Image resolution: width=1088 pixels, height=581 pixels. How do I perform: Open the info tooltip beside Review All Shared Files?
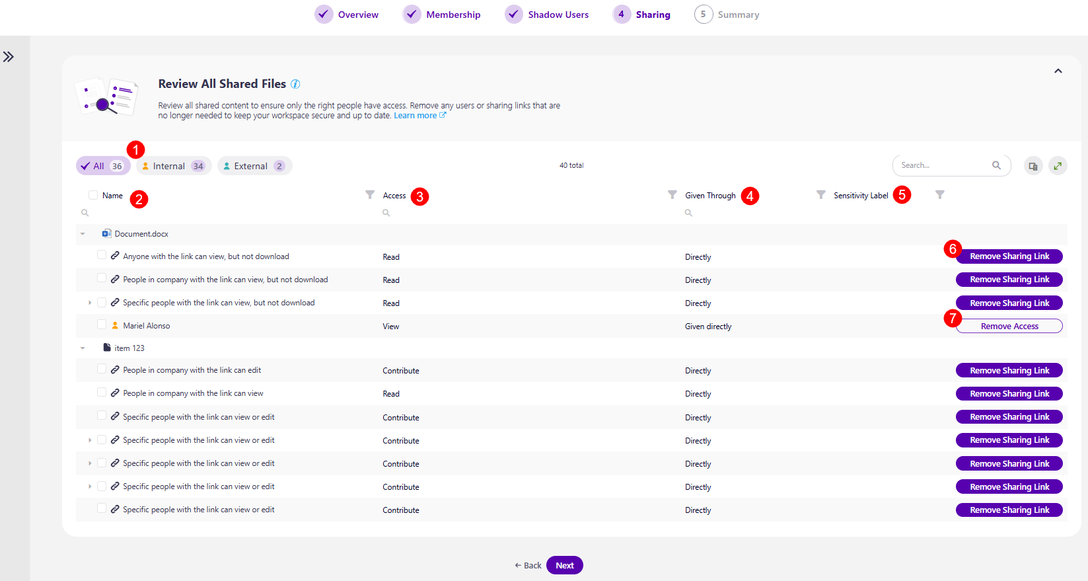pos(295,84)
